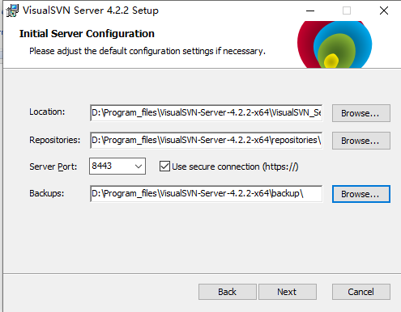Browse for the Location folder
Screen dimensions: 401x312
(x=361, y=113)
